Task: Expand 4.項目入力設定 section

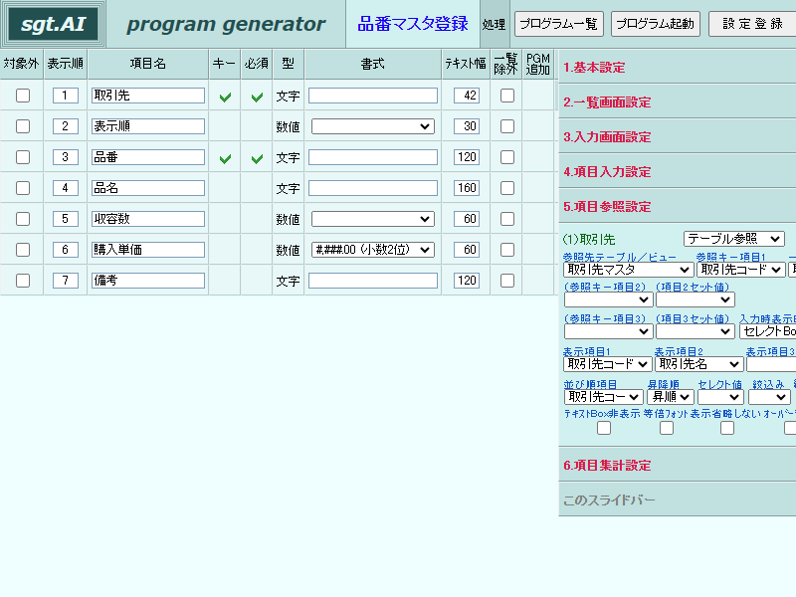Action: click(x=678, y=171)
